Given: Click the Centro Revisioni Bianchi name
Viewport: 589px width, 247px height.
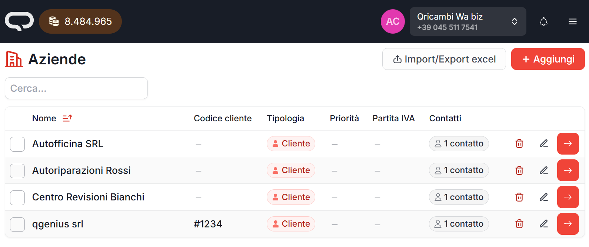Looking at the screenshot, I should 88,197.
